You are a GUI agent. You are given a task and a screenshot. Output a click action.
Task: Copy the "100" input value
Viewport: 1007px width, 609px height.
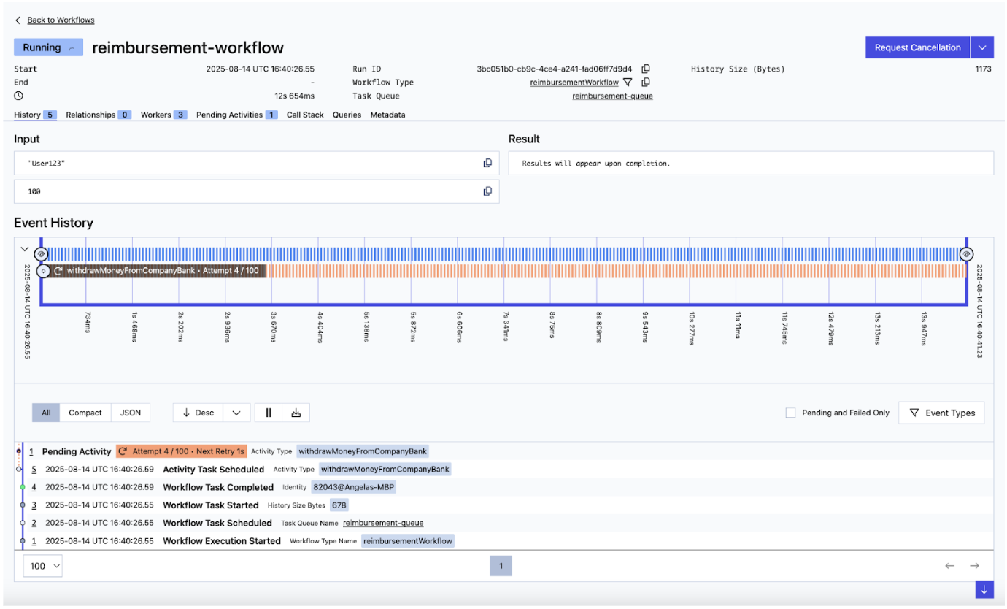click(x=487, y=191)
